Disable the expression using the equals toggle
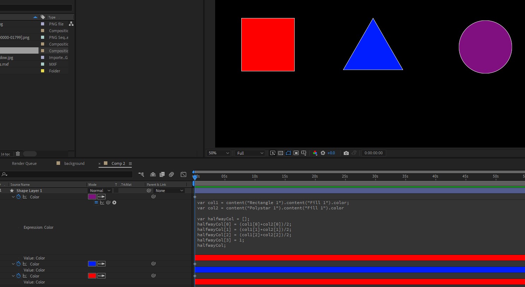The height and width of the screenshot is (287, 525). (96, 202)
